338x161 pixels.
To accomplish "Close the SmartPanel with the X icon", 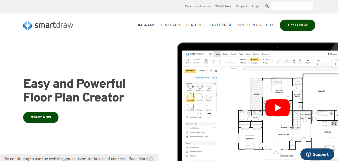I will coord(216,71).
